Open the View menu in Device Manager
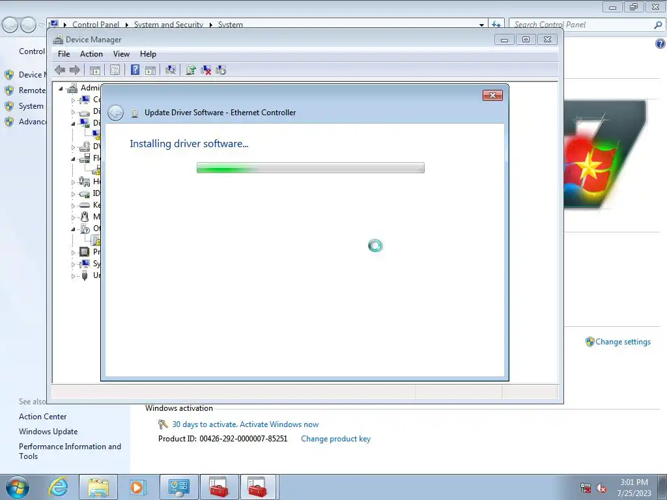This screenshot has height=500, width=667. (x=121, y=54)
